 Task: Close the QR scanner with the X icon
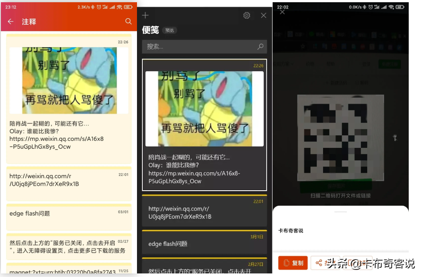282,12
